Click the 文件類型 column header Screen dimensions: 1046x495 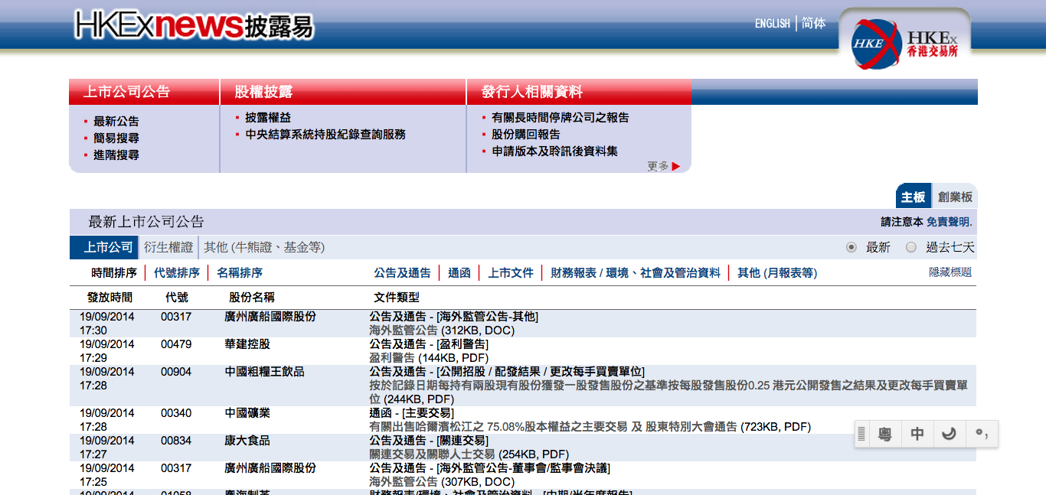[397, 298]
